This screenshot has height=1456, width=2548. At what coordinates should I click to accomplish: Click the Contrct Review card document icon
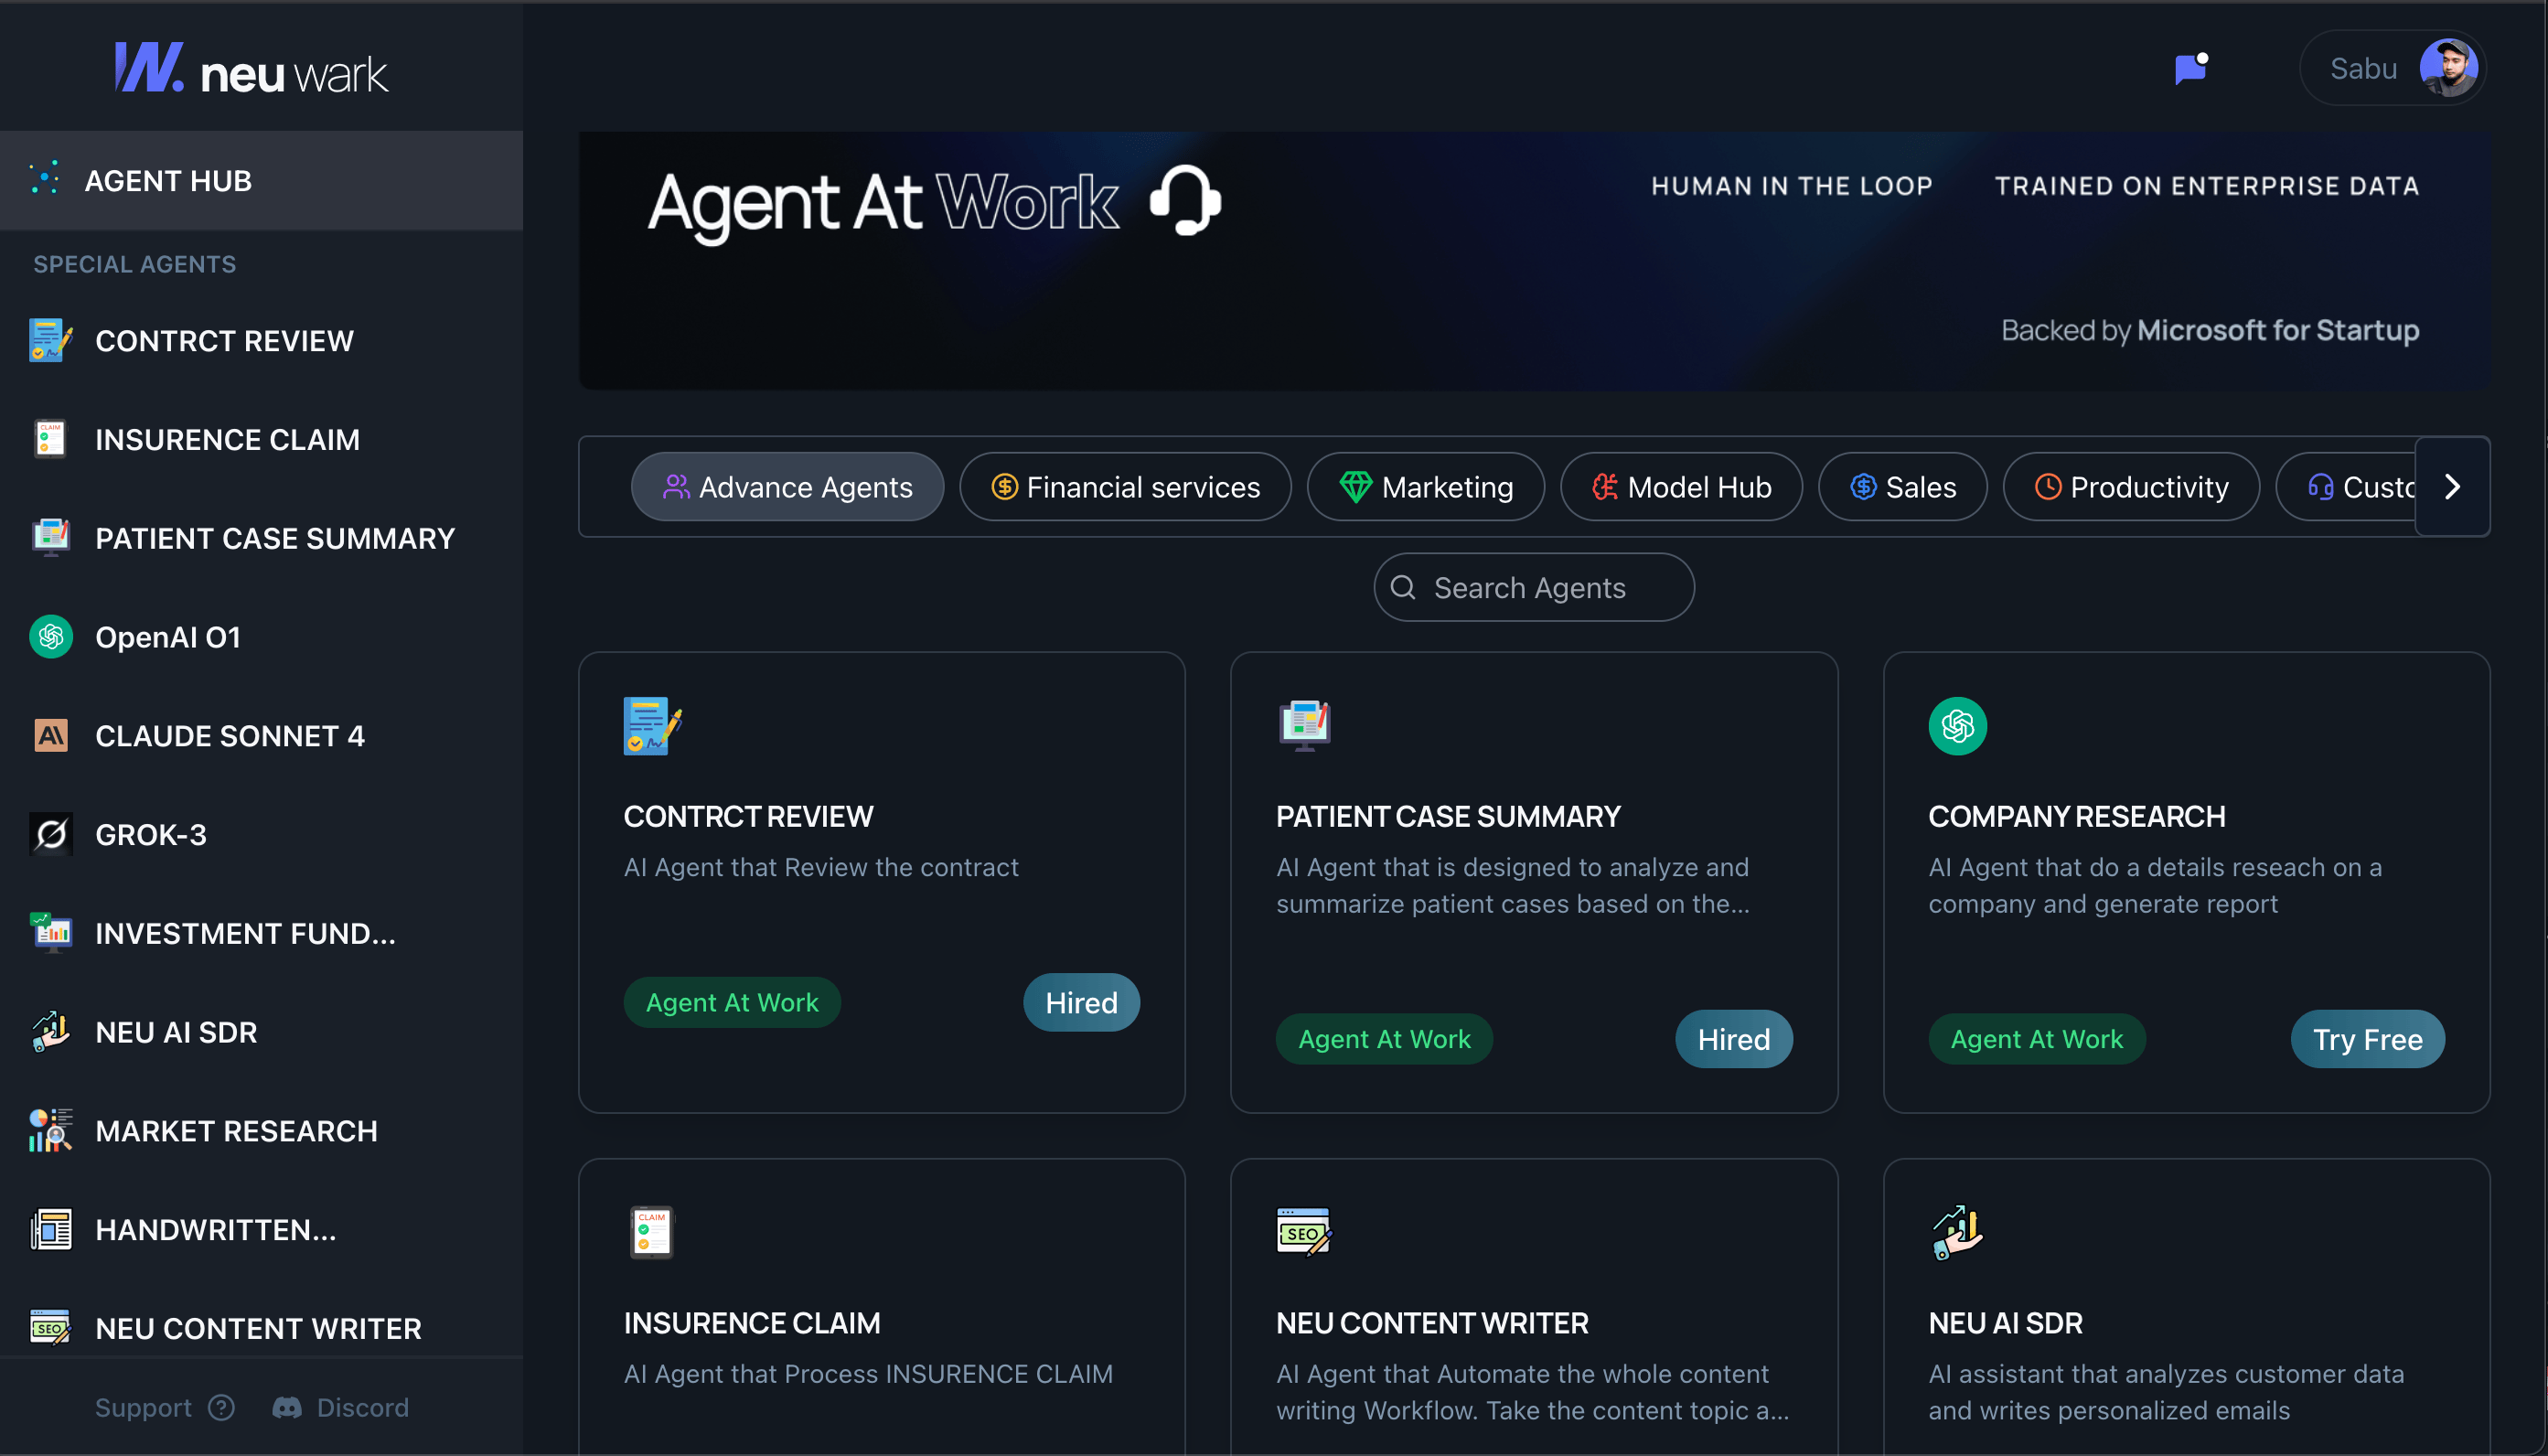(x=652, y=726)
